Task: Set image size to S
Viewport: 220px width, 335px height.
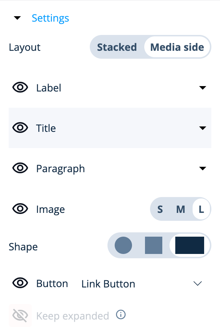Action: (160, 209)
